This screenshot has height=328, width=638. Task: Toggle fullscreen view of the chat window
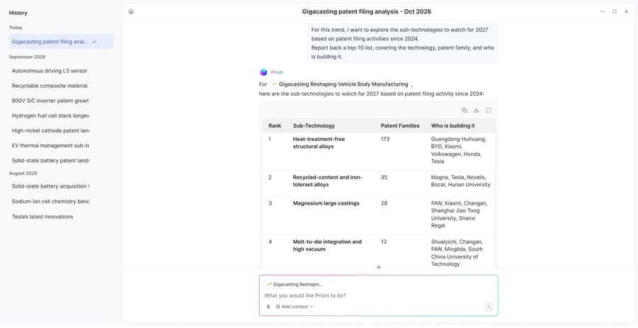point(615,11)
